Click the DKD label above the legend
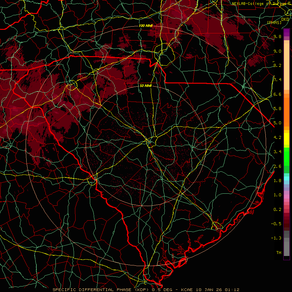The image size is (292, 292). pyautogui.click(x=285, y=19)
